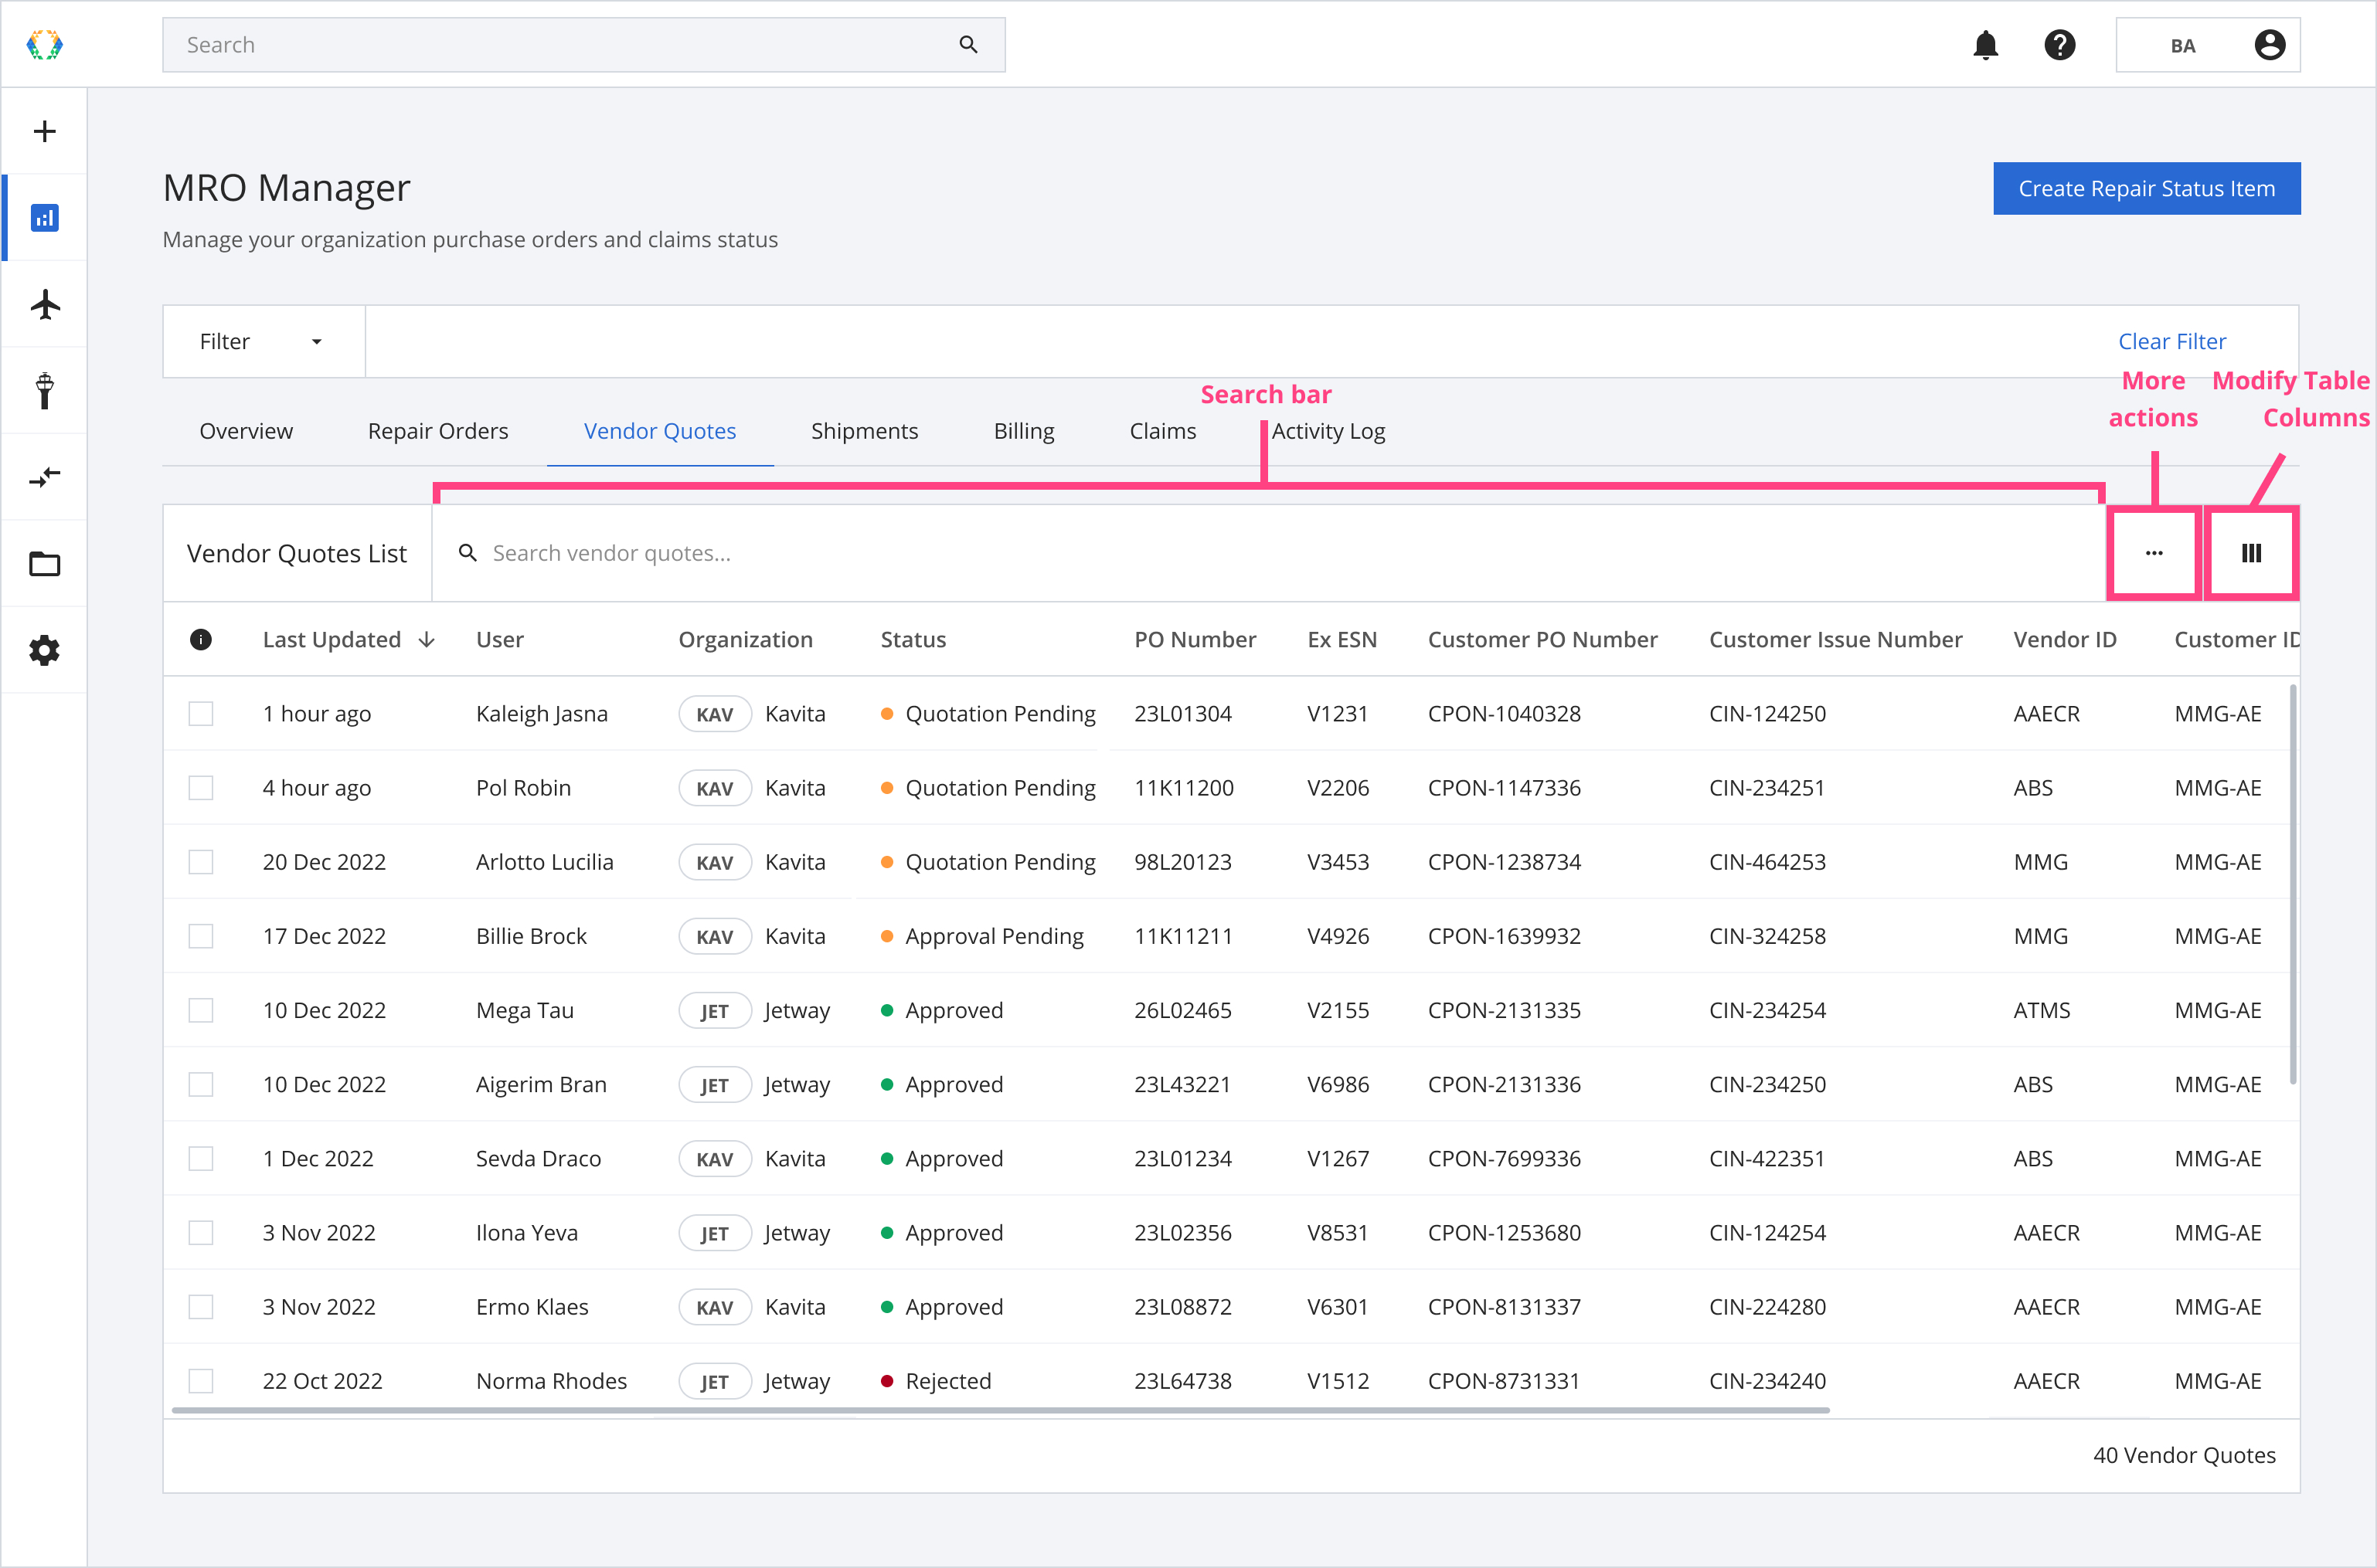Screen dimensions: 2377x1568
Task: Click issue number CIN-464253
Action: click(1767, 862)
